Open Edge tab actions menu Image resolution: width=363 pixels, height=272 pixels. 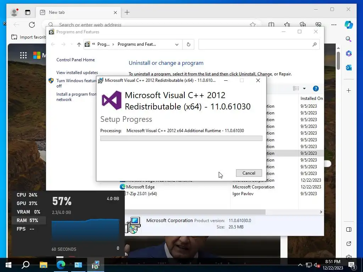28,12
